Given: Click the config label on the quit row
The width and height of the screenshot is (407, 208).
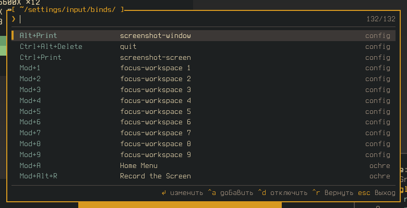Looking at the screenshot, I should coord(378,47).
